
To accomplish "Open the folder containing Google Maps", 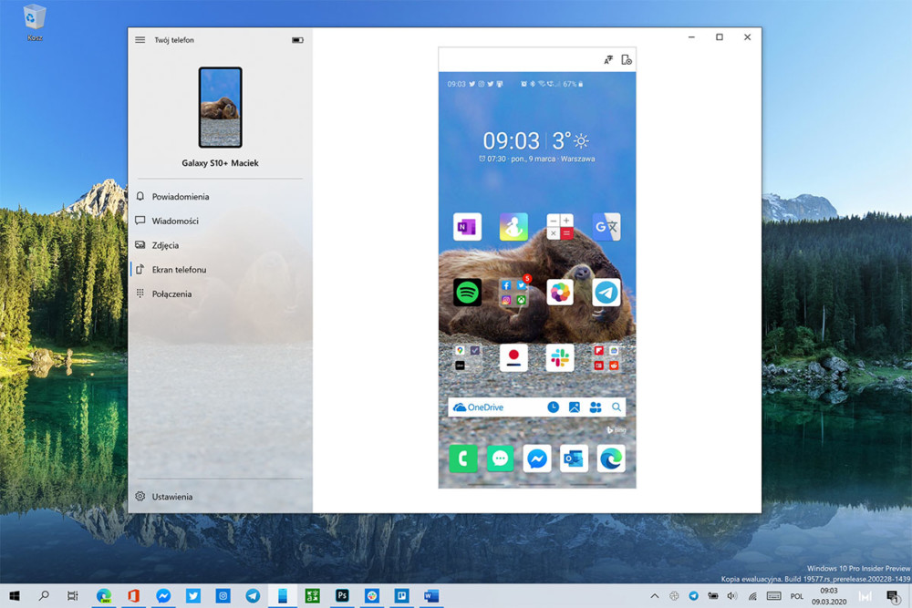I will [x=467, y=357].
